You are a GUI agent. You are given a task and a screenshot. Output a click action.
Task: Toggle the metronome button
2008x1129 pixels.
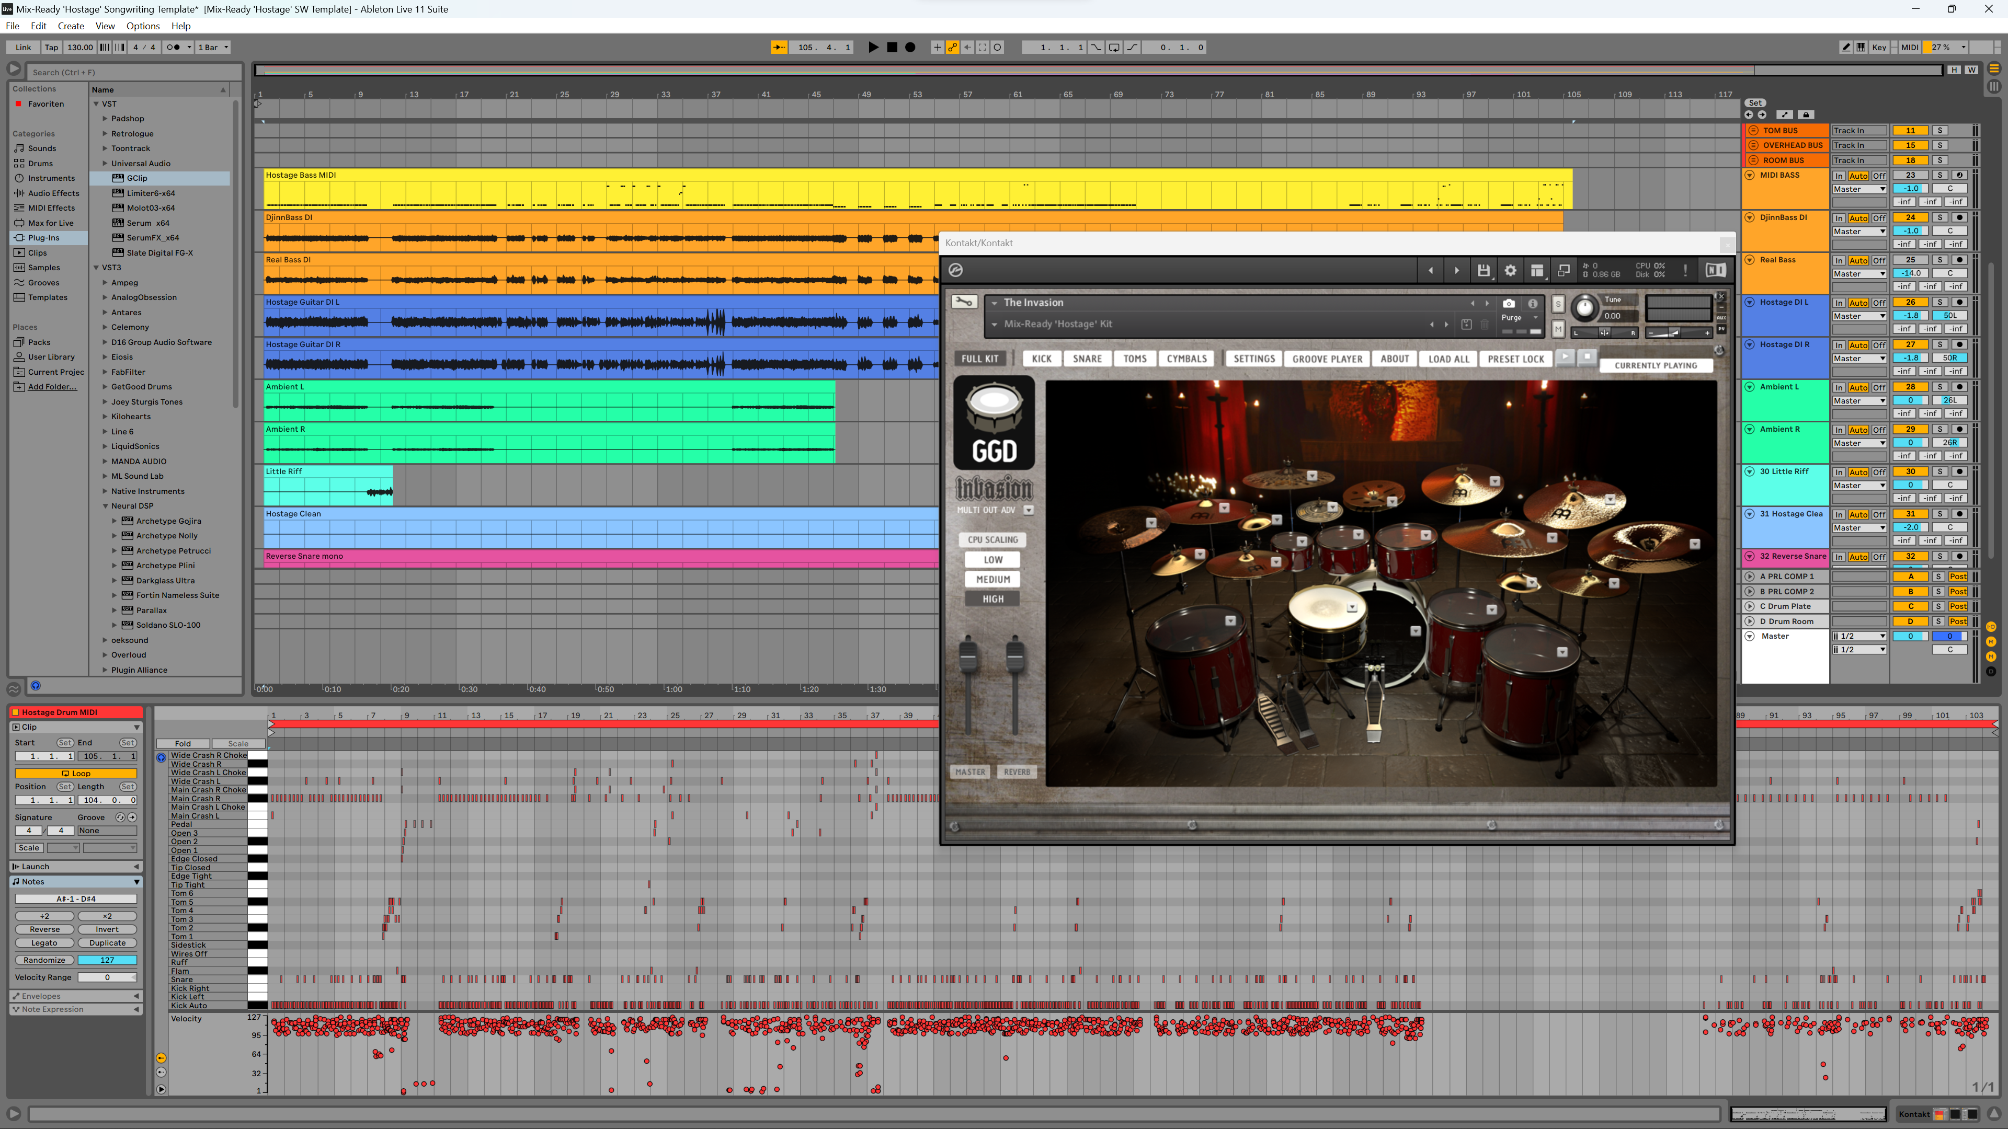pyautogui.click(x=173, y=48)
